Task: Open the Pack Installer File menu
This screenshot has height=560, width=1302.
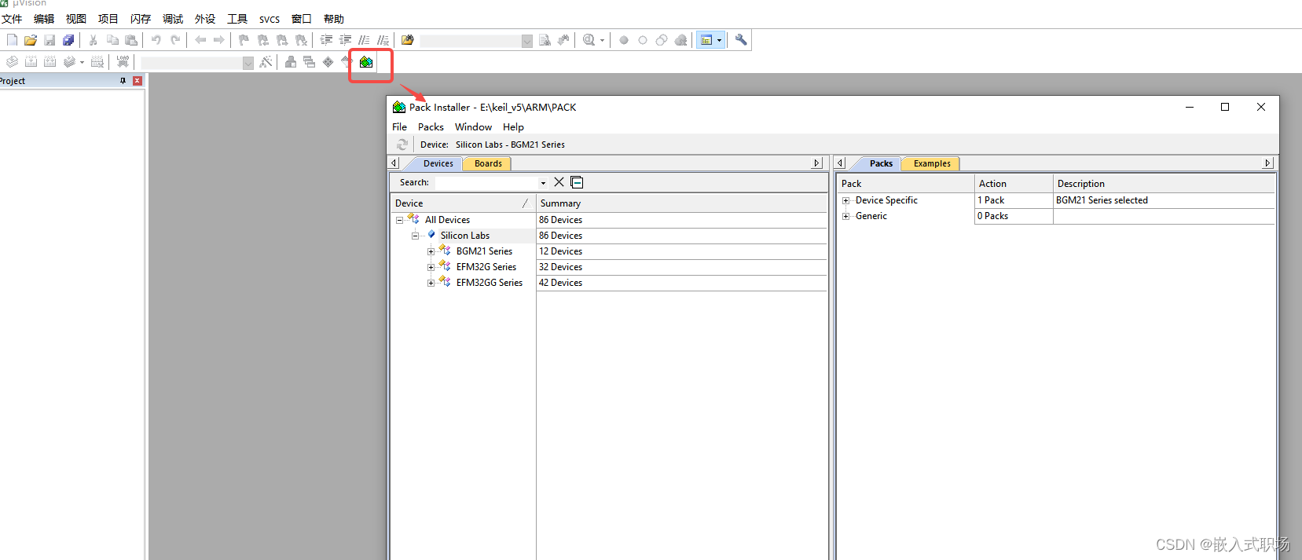Action: point(399,126)
